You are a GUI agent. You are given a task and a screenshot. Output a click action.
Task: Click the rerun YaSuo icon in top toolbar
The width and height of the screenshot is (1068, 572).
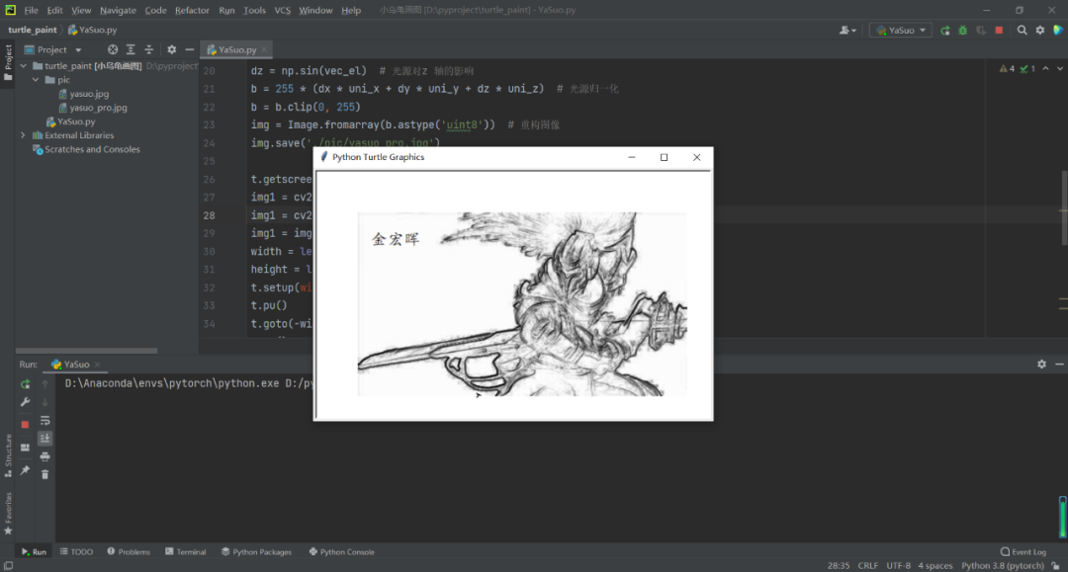(945, 30)
